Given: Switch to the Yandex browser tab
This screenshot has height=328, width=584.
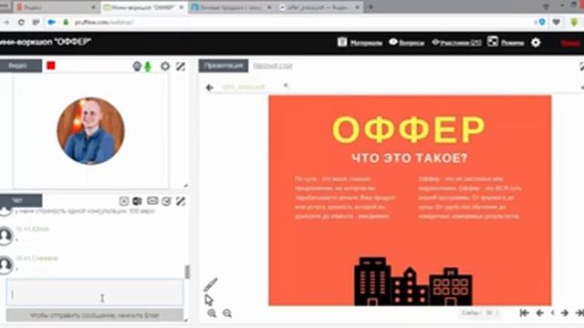Looking at the screenshot, I should pos(56,7).
